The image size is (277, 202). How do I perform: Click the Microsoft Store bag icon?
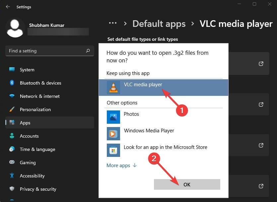click(x=113, y=150)
